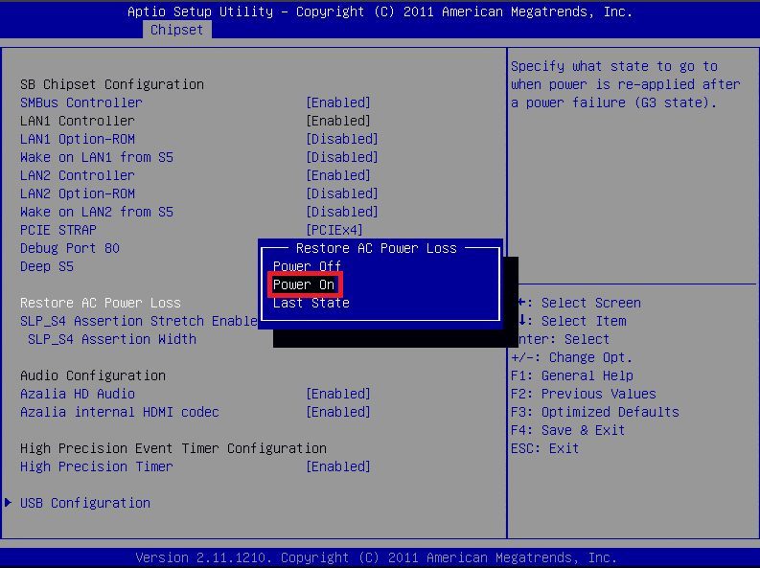Select Wake on LAN2 from S5
This screenshot has height=568, width=760.
pyautogui.click(x=97, y=212)
